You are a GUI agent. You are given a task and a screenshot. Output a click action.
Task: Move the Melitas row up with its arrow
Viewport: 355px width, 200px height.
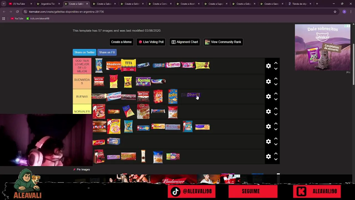pyautogui.click(x=276, y=154)
